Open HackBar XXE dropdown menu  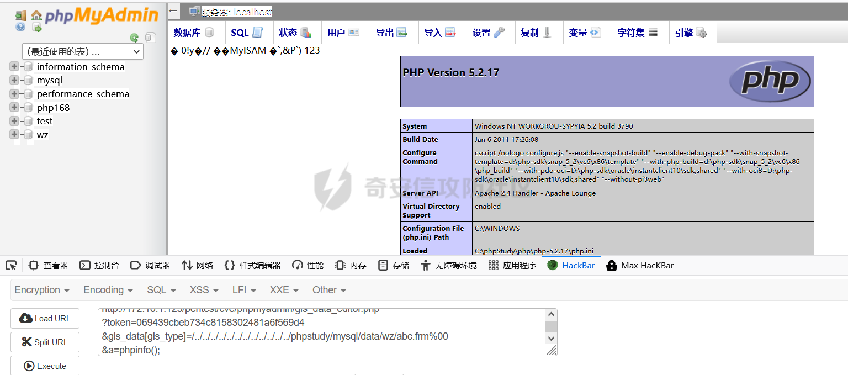coord(284,290)
